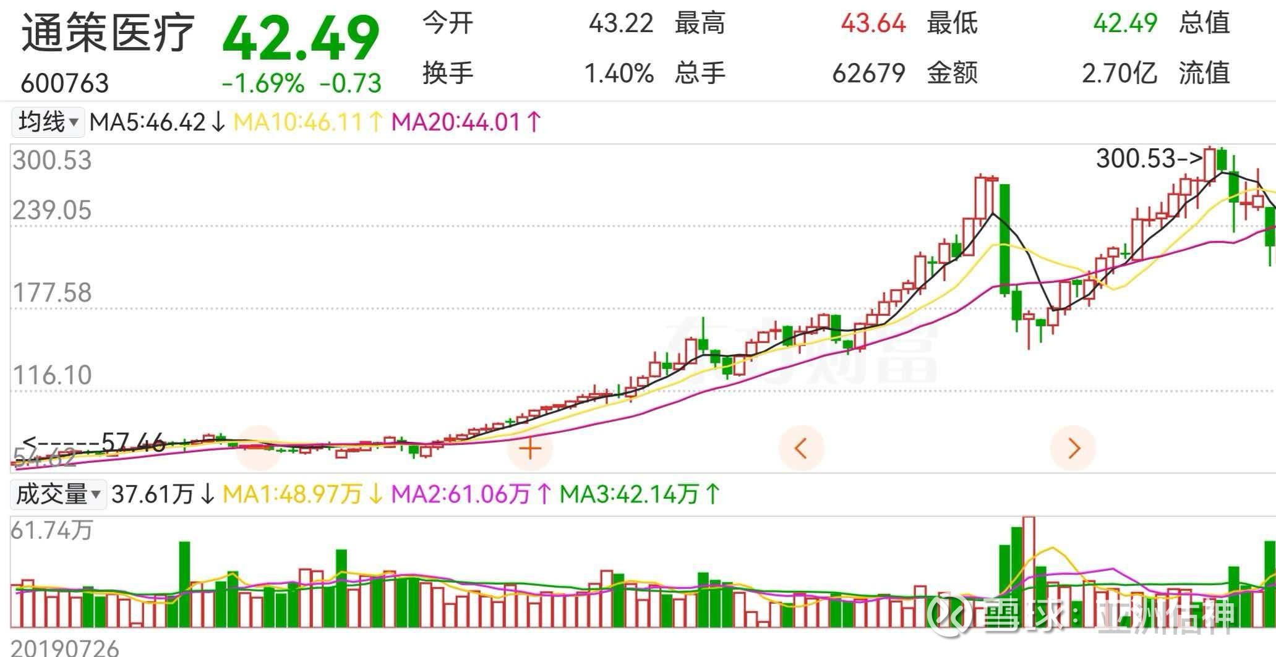Click the MA5:46.42 indicator label

point(157,122)
